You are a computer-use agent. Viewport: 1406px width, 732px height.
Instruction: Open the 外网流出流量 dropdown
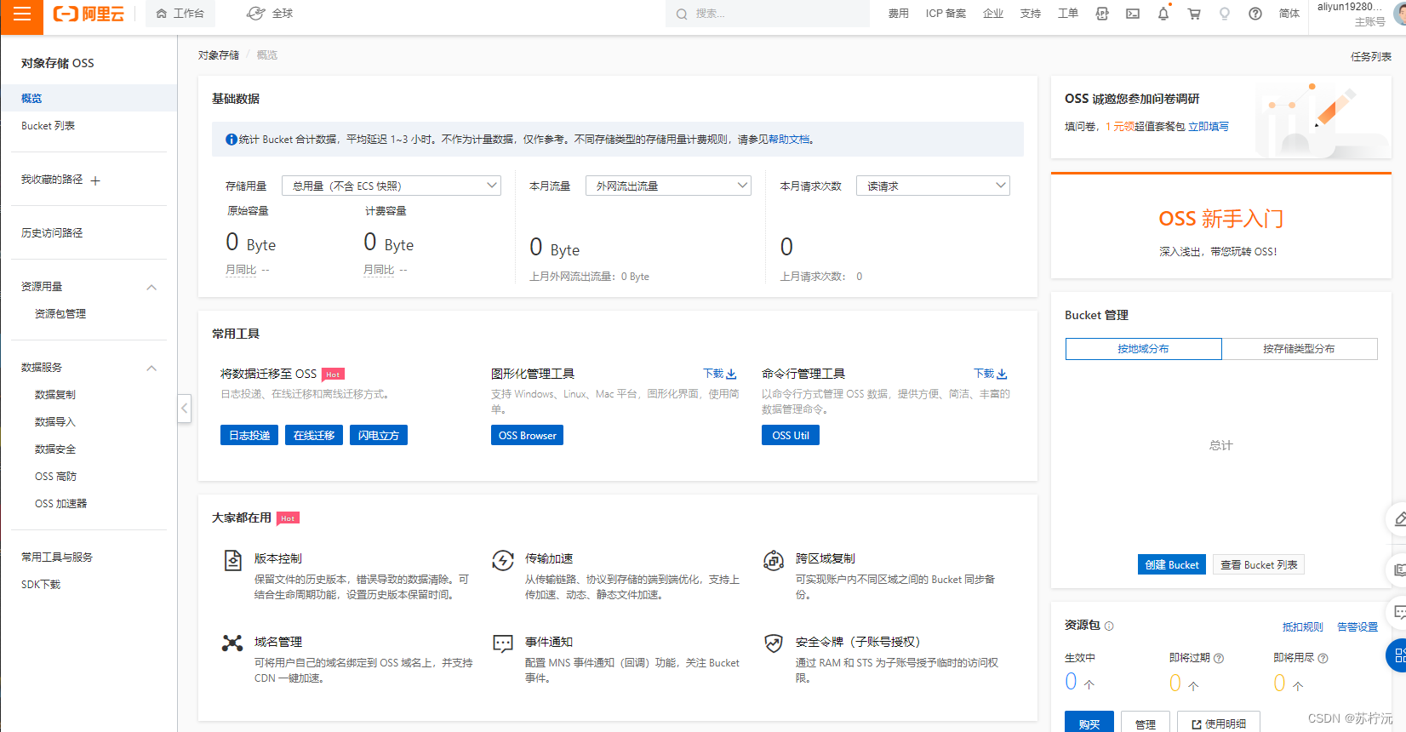click(668, 186)
